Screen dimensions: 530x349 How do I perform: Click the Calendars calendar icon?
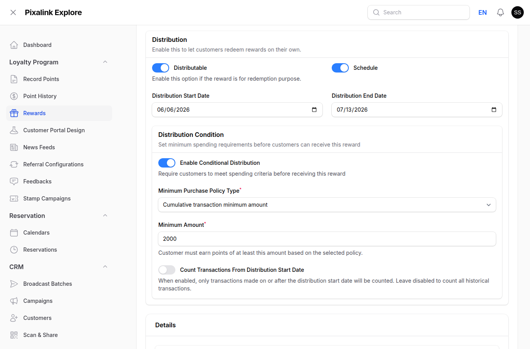click(14, 233)
